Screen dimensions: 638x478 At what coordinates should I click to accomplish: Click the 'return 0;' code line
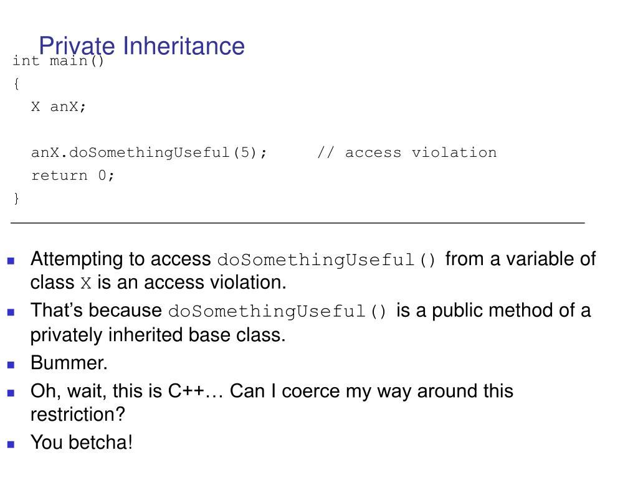72,175
